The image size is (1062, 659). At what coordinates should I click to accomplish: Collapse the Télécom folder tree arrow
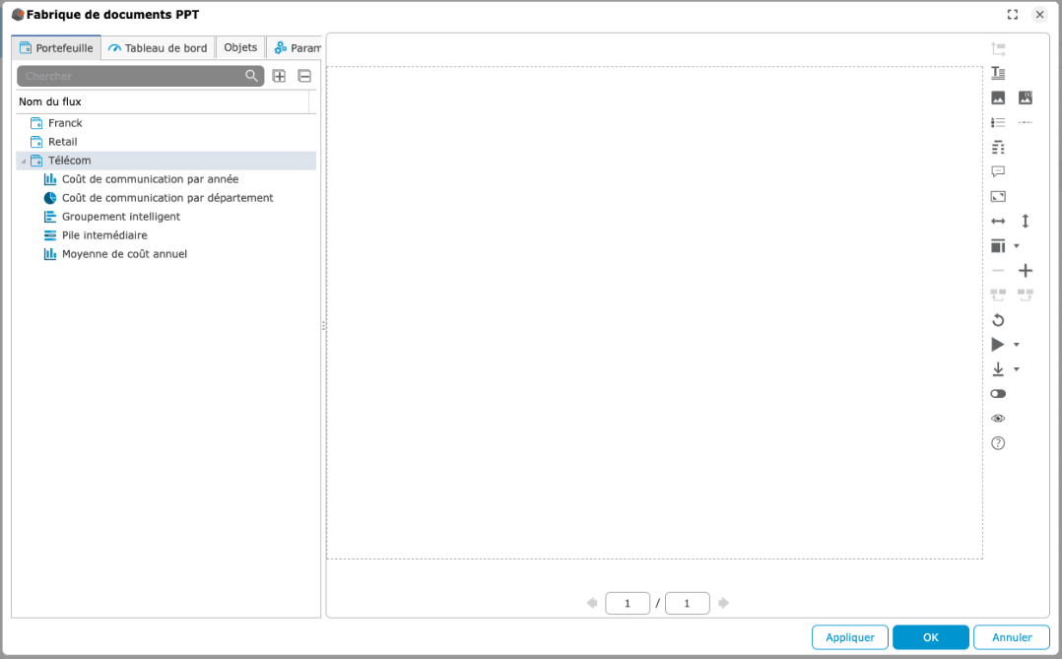(x=24, y=162)
